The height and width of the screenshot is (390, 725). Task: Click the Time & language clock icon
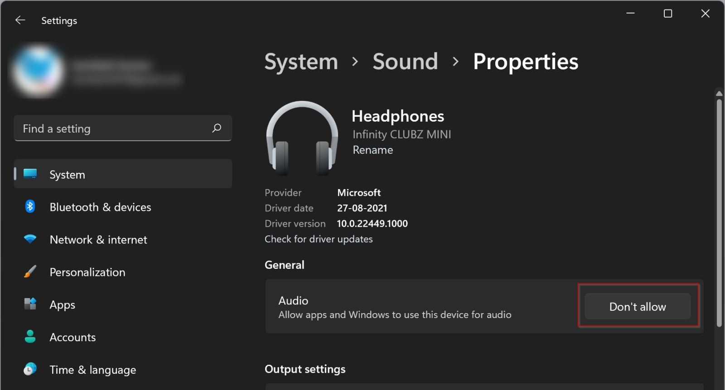[x=30, y=369]
